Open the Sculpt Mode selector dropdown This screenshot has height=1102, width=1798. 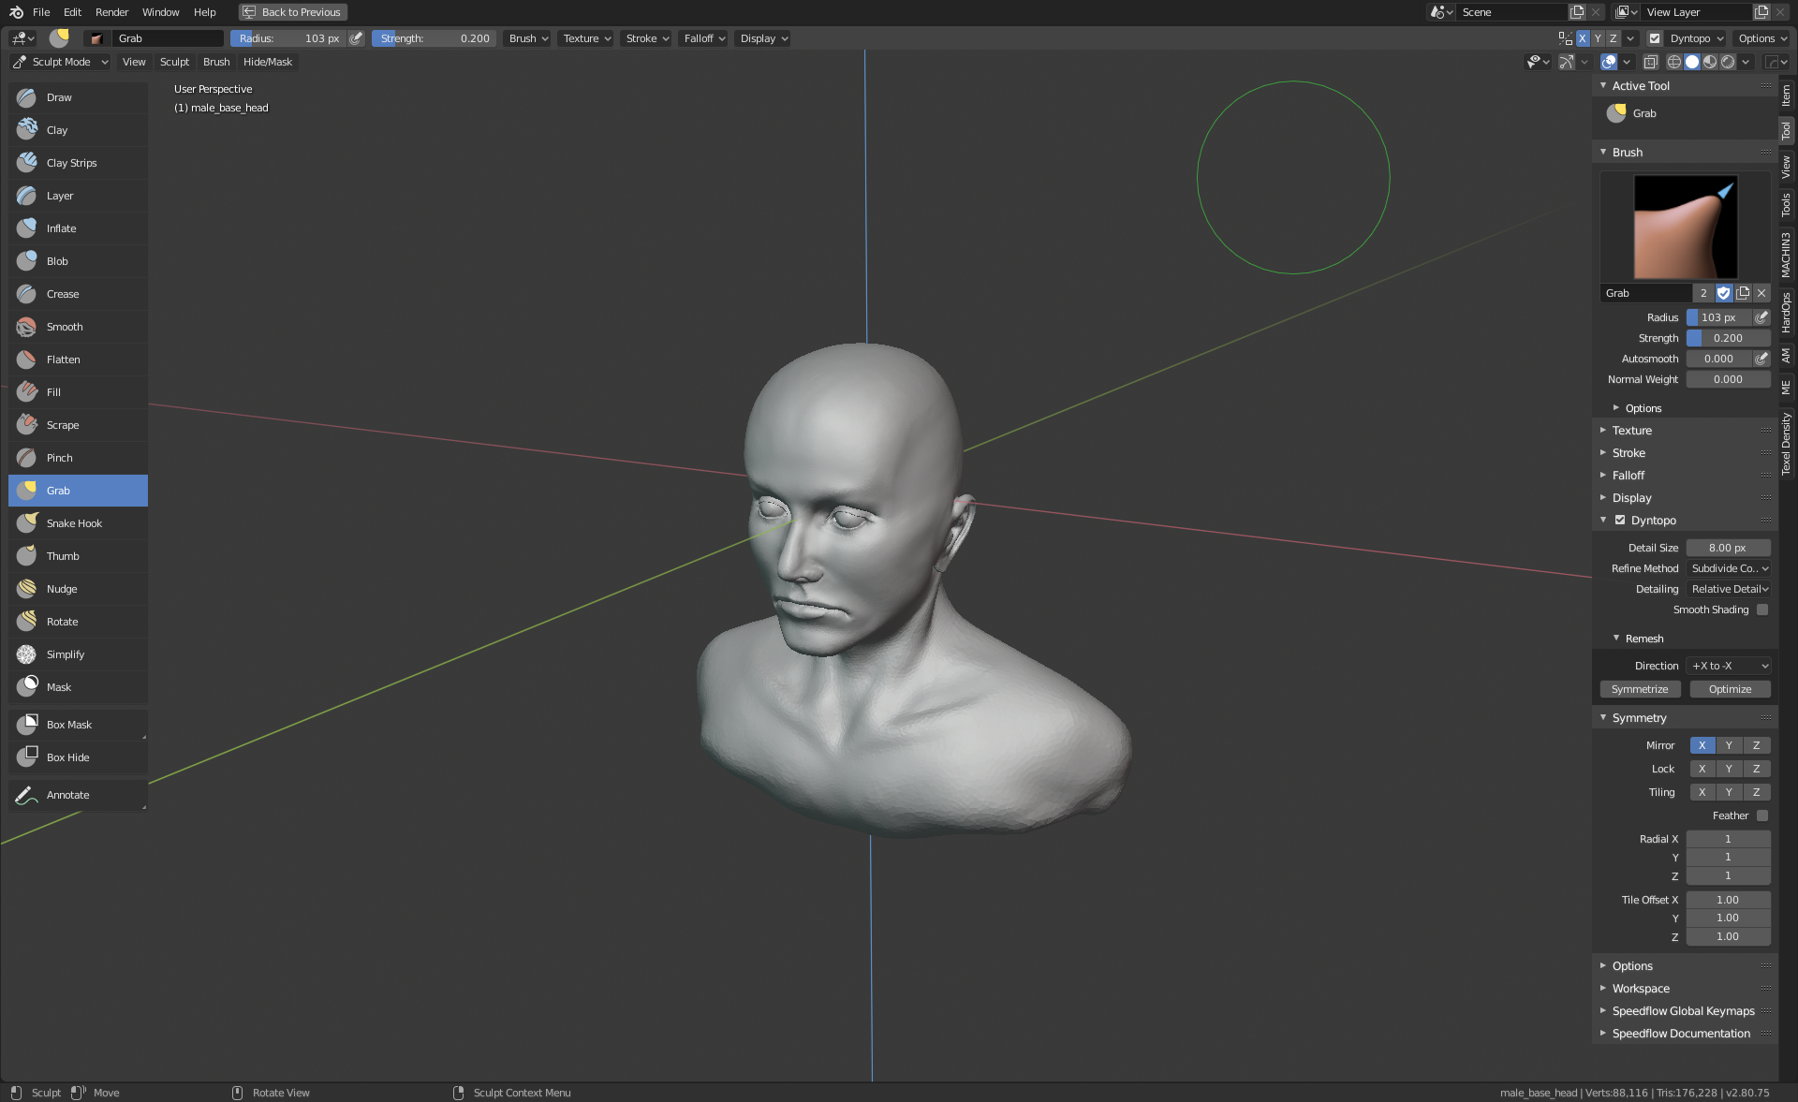[x=62, y=62]
